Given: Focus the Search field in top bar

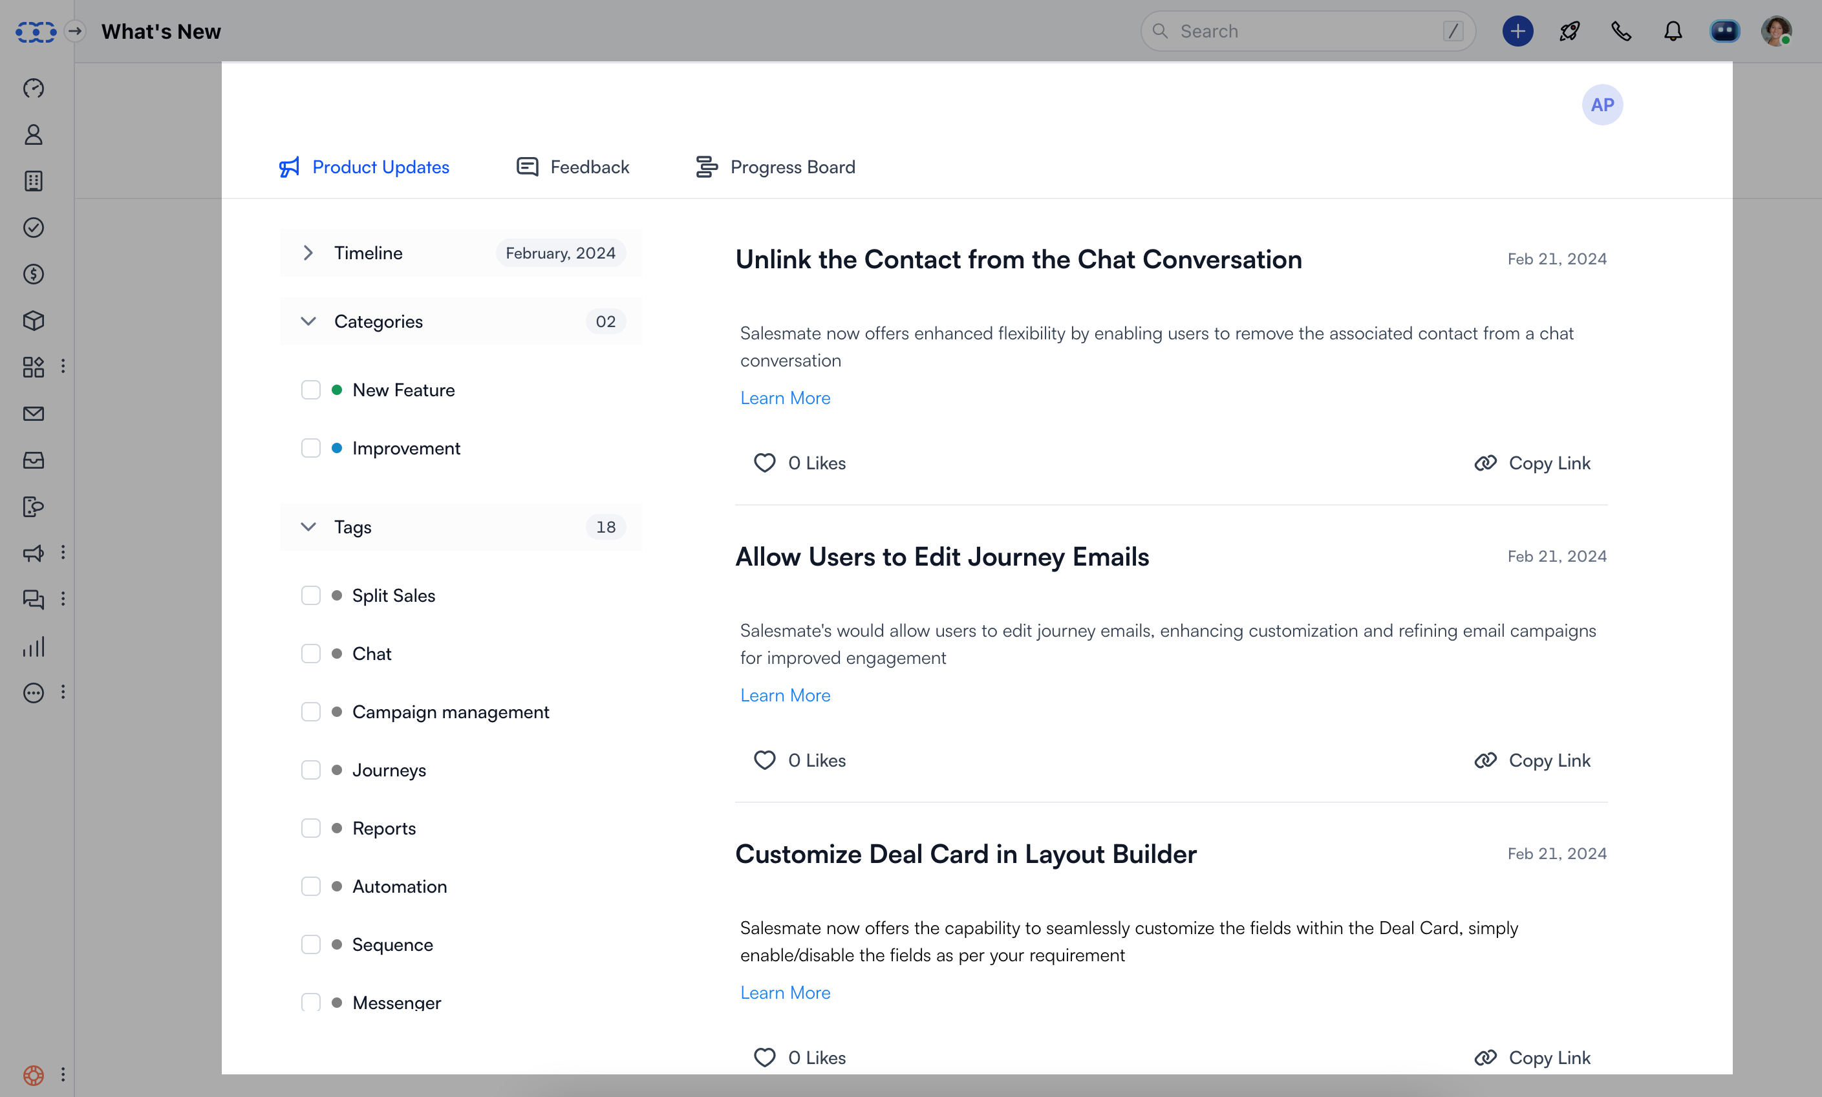Looking at the screenshot, I should click(x=1307, y=31).
